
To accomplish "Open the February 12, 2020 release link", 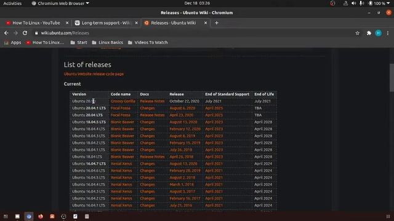I will pyautogui.click(x=185, y=129).
